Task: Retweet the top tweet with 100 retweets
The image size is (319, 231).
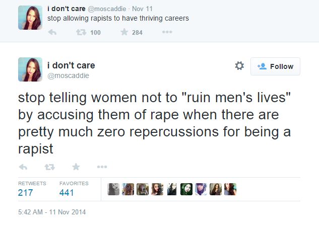Action: click(81, 32)
